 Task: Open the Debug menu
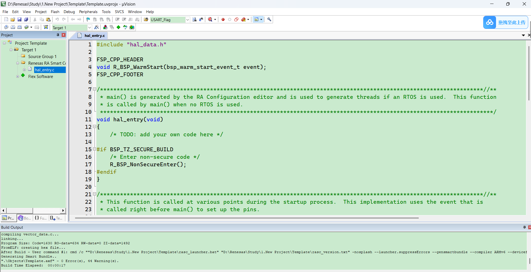(69, 12)
